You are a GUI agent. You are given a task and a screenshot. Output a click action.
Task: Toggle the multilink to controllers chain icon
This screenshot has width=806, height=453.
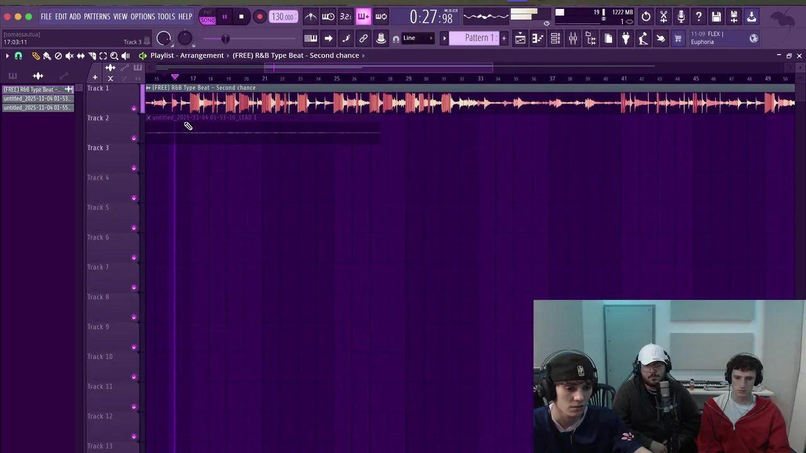[363, 39]
